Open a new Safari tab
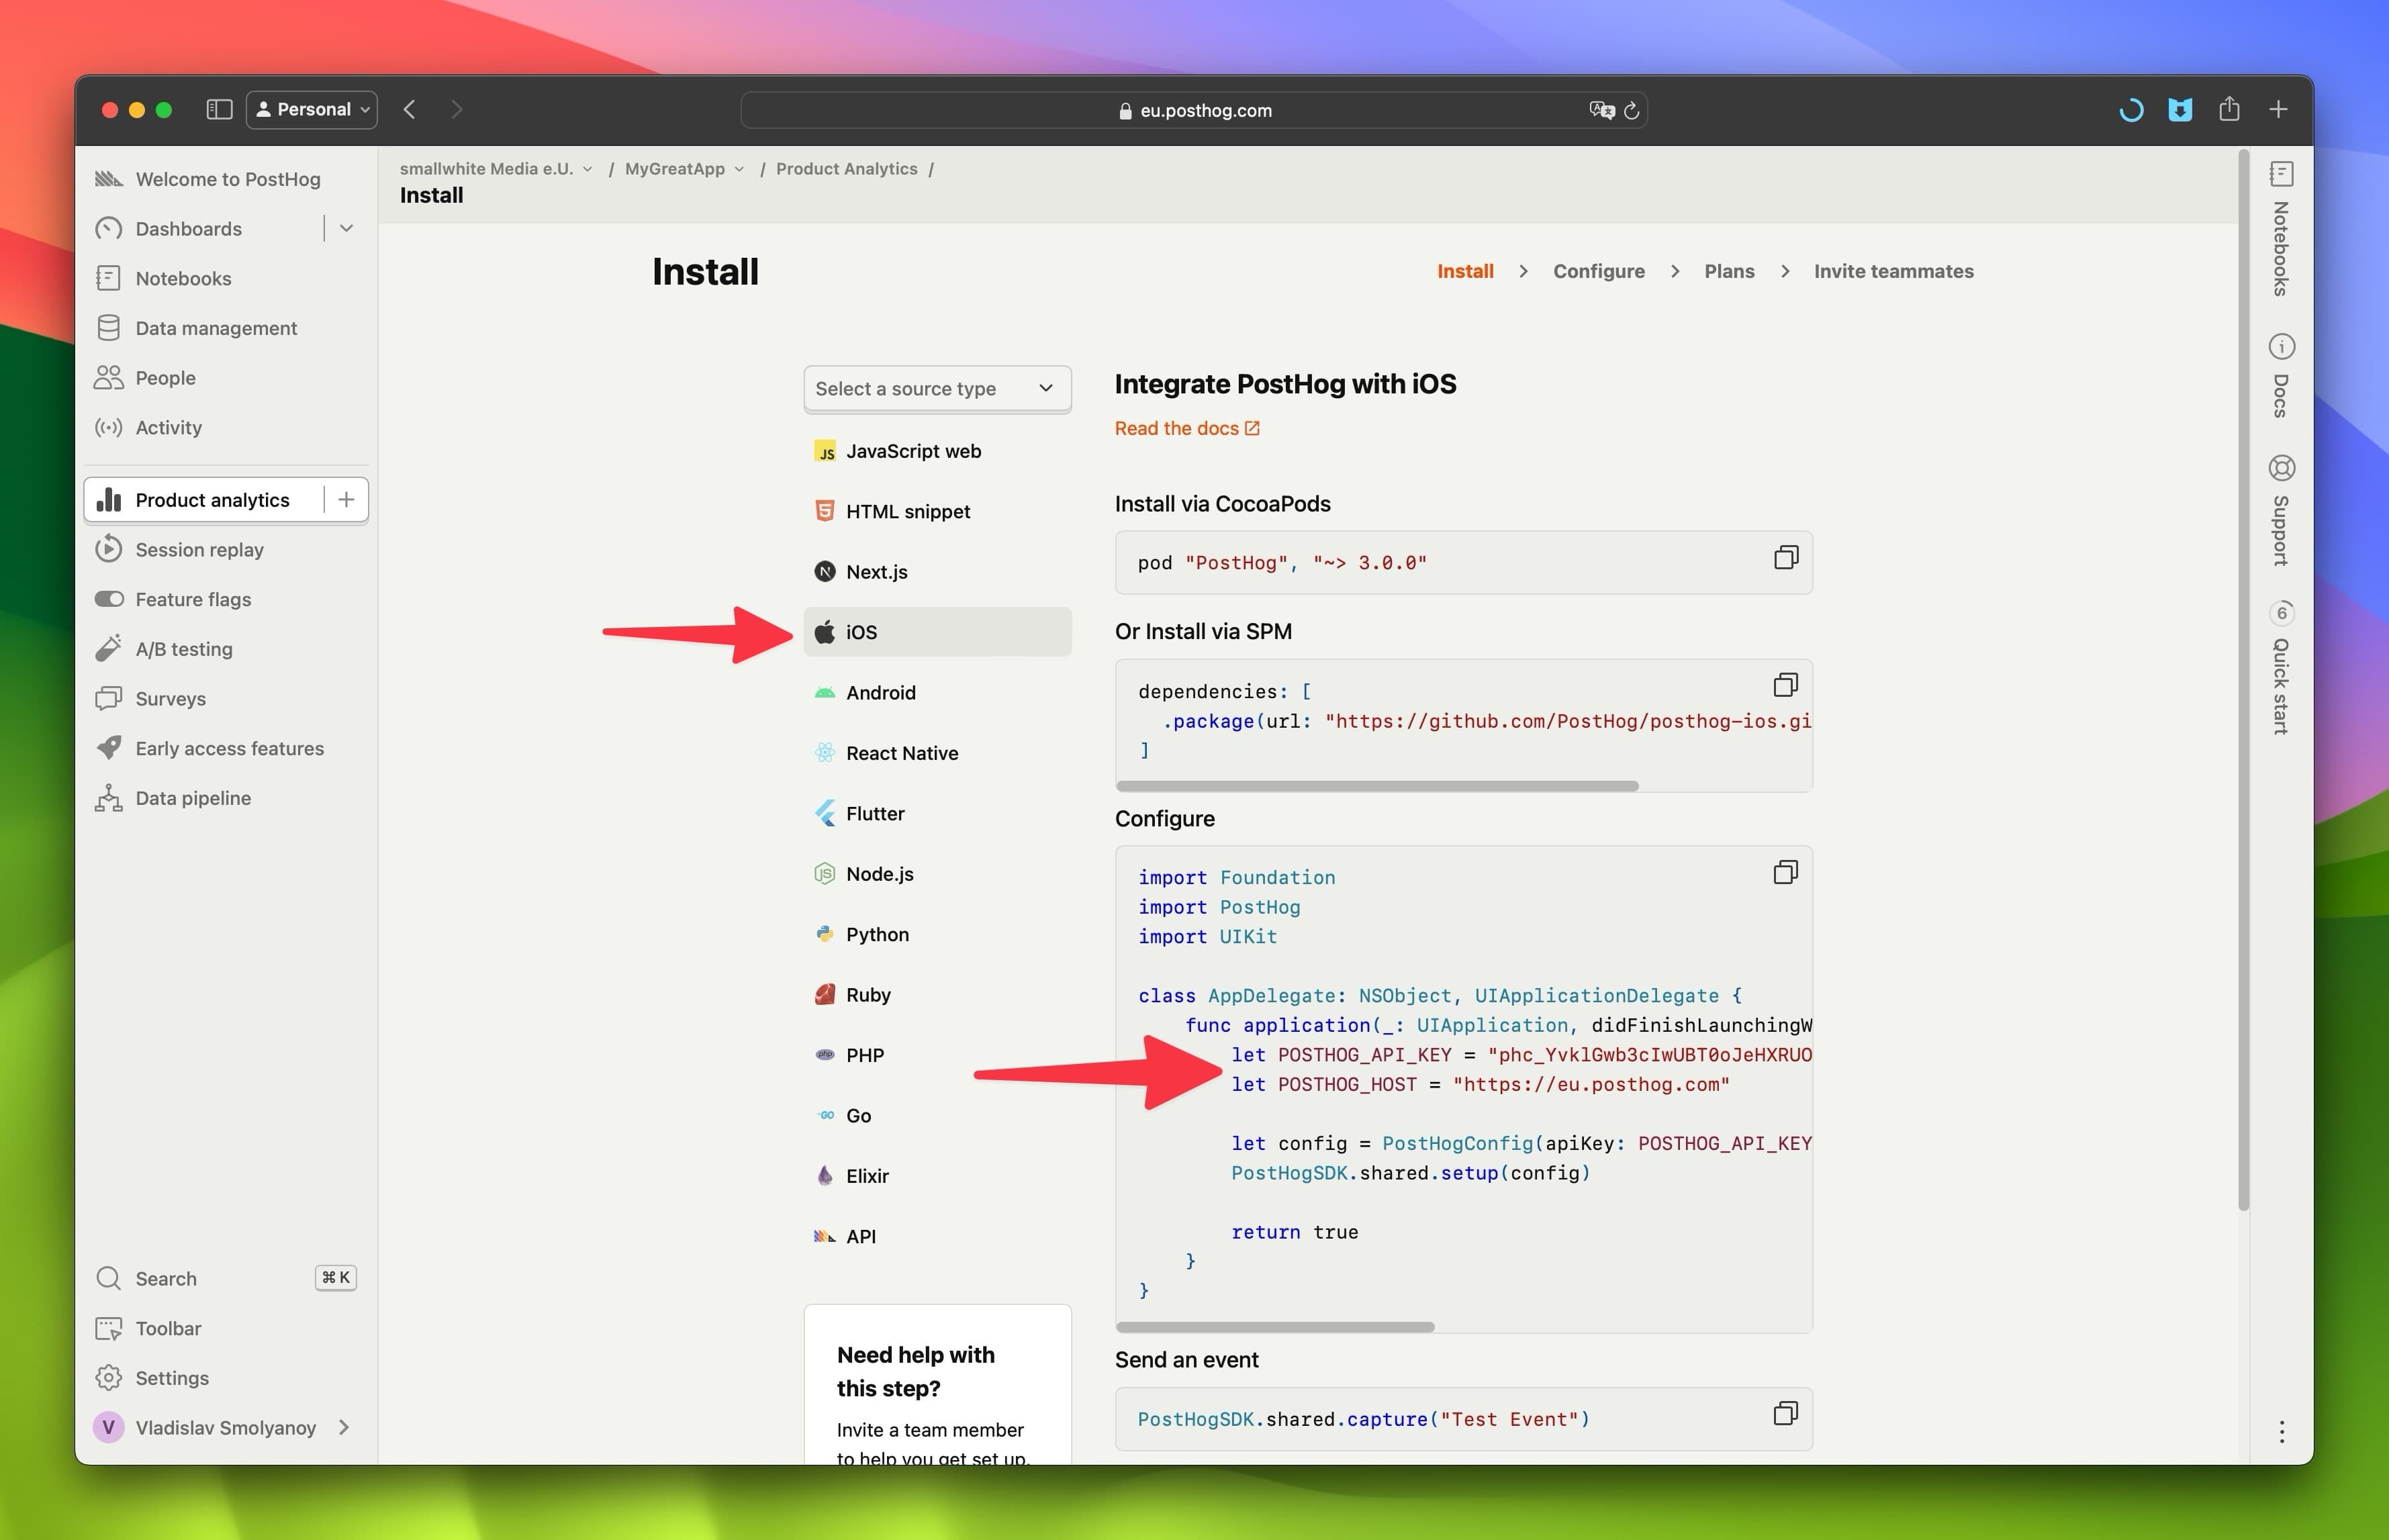Image resolution: width=2389 pixels, height=1540 pixels. pos(2278,109)
